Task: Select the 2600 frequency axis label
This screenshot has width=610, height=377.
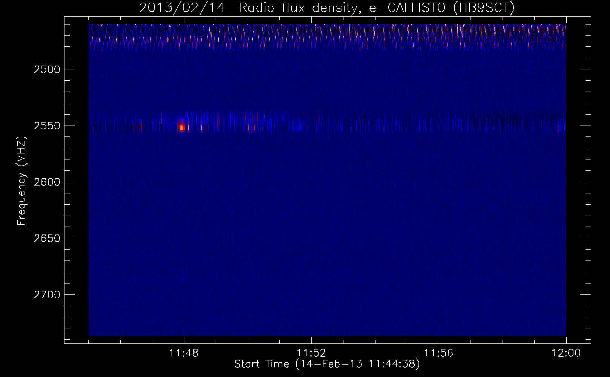Action: (x=47, y=182)
